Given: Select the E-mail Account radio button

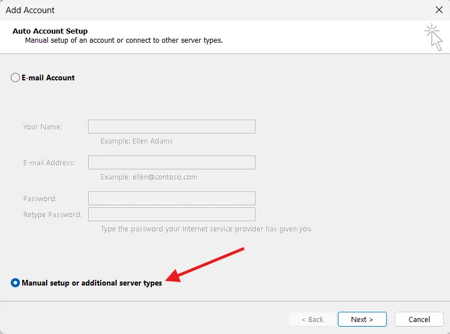Looking at the screenshot, I should (x=15, y=78).
